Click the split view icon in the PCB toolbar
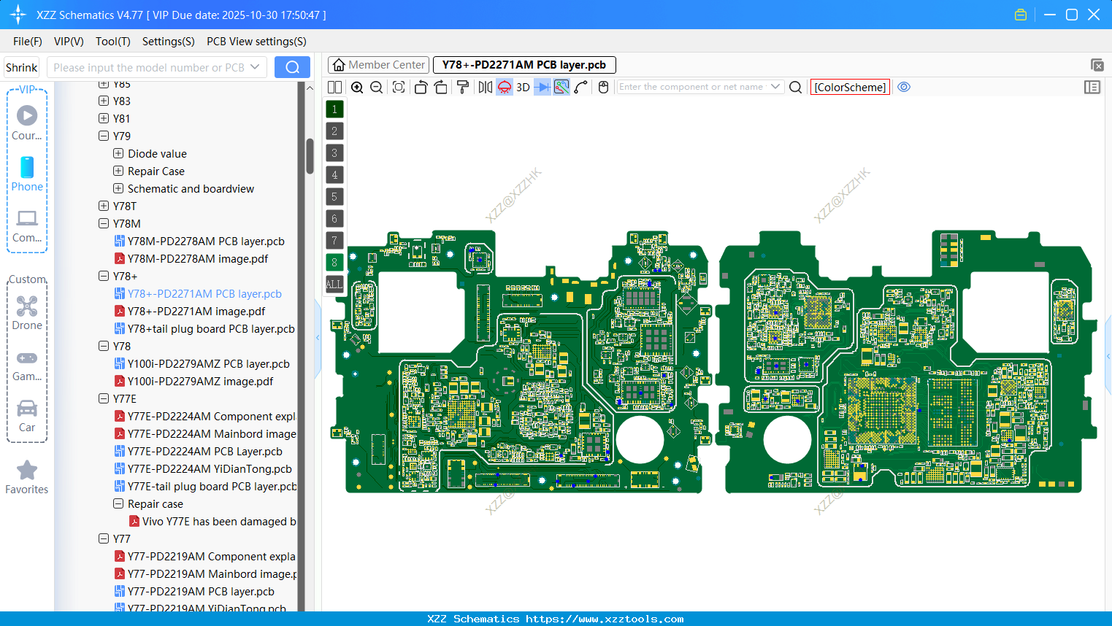Screen dimensions: 1112x626 (334, 88)
